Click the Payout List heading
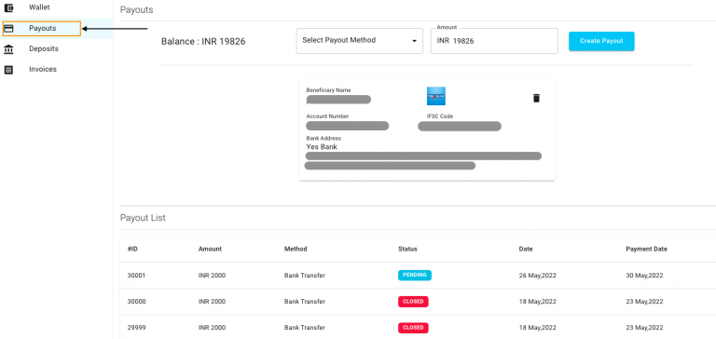 (x=143, y=218)
